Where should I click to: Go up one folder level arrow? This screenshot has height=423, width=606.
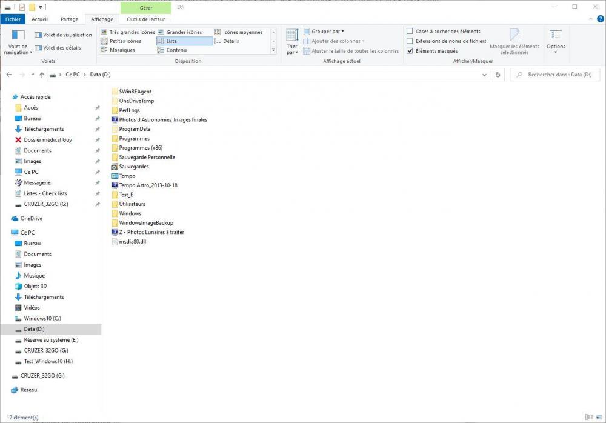point(42,75)
